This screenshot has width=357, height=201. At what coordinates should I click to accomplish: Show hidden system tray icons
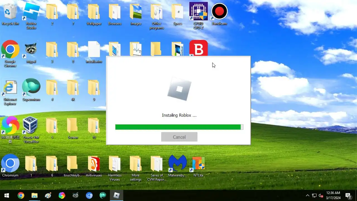(x=308, y=195)
